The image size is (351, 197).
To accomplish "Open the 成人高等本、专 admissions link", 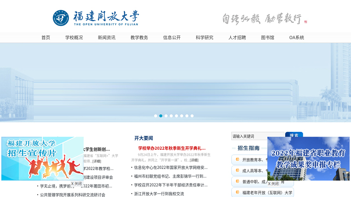I will click(255, 171).
